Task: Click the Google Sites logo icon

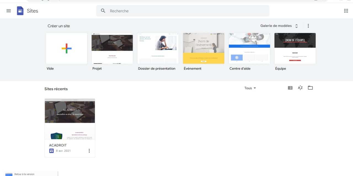Action: pyautogui.click(x=20, y=11)
